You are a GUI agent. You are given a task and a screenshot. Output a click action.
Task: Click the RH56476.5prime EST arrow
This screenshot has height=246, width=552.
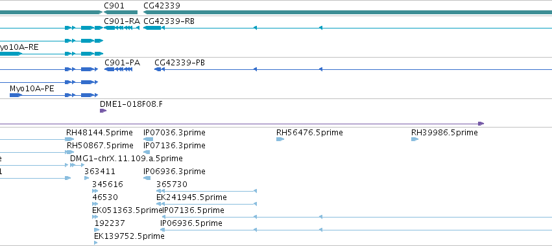[280, 139]
